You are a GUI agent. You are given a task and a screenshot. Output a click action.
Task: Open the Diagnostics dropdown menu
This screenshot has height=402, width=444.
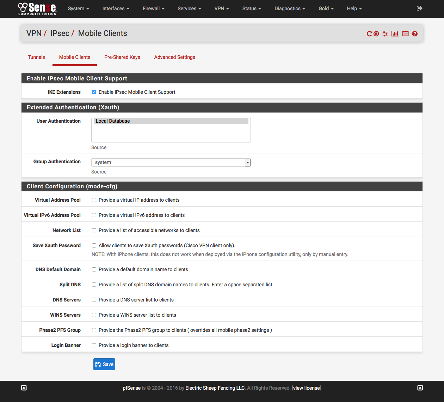point(290,8)
